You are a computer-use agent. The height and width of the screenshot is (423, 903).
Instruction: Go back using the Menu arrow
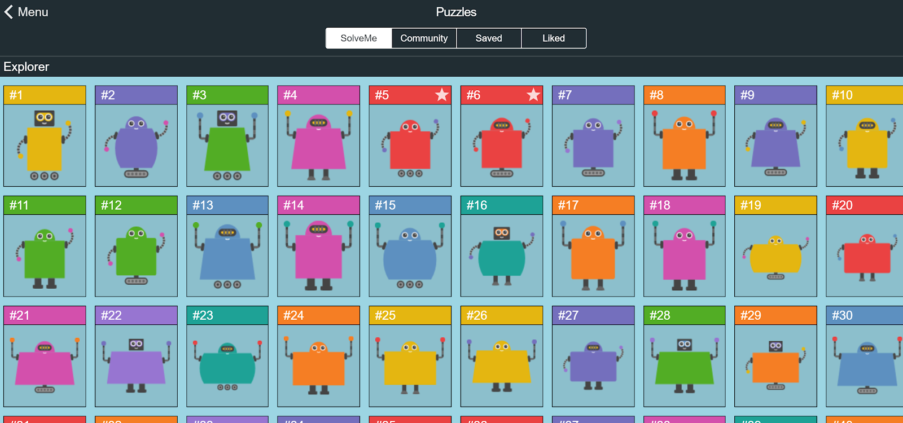[x=26, y=12]
